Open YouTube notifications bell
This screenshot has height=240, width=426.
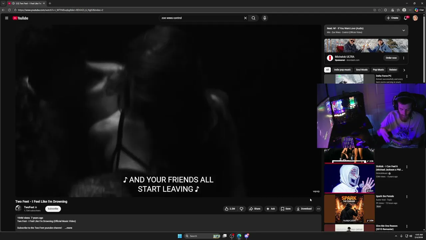pos(406,18)
